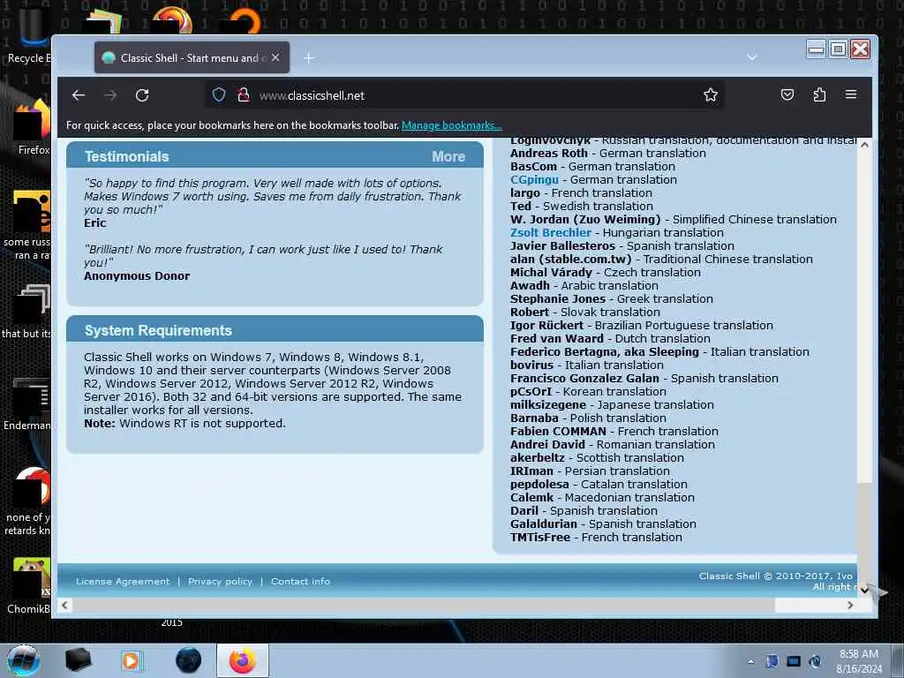Click the horizontal scrollbar right arrow
This screenshot has width=904, height=678.
coord(850,605)
